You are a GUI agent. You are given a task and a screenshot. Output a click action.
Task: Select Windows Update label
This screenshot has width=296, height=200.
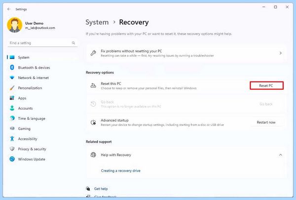coord(32,159)
